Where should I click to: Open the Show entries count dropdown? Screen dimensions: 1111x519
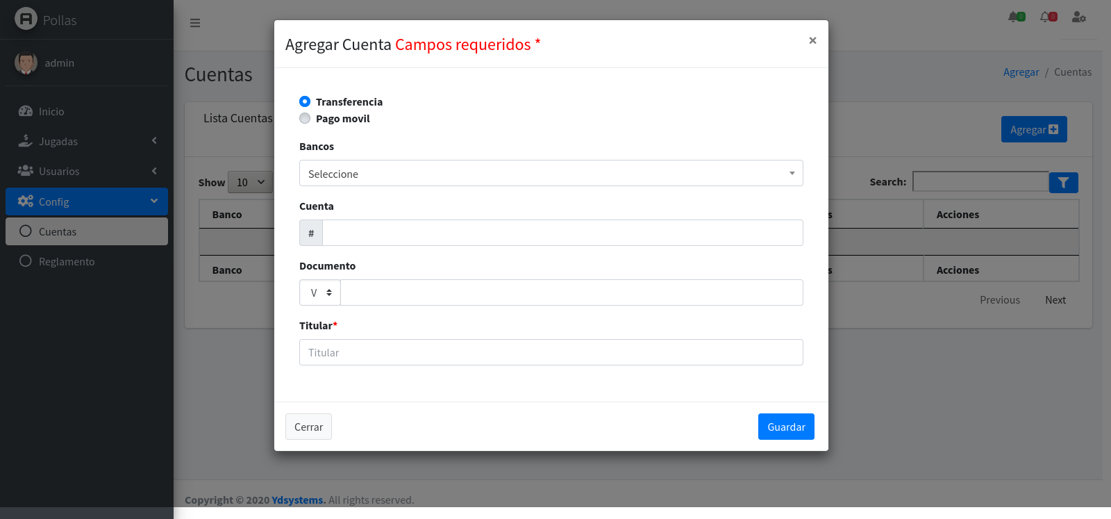pyautogui.click(x=250, y=182)
